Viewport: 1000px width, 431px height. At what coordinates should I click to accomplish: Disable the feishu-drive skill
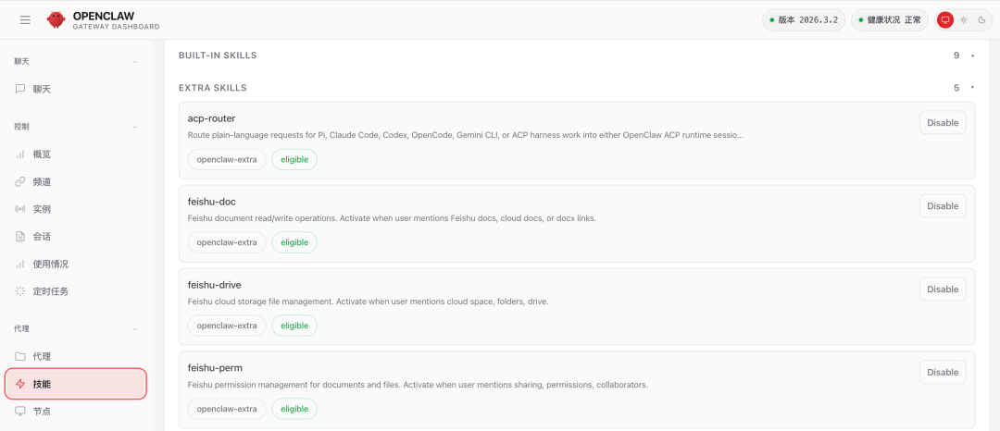(x=943, y=289)
